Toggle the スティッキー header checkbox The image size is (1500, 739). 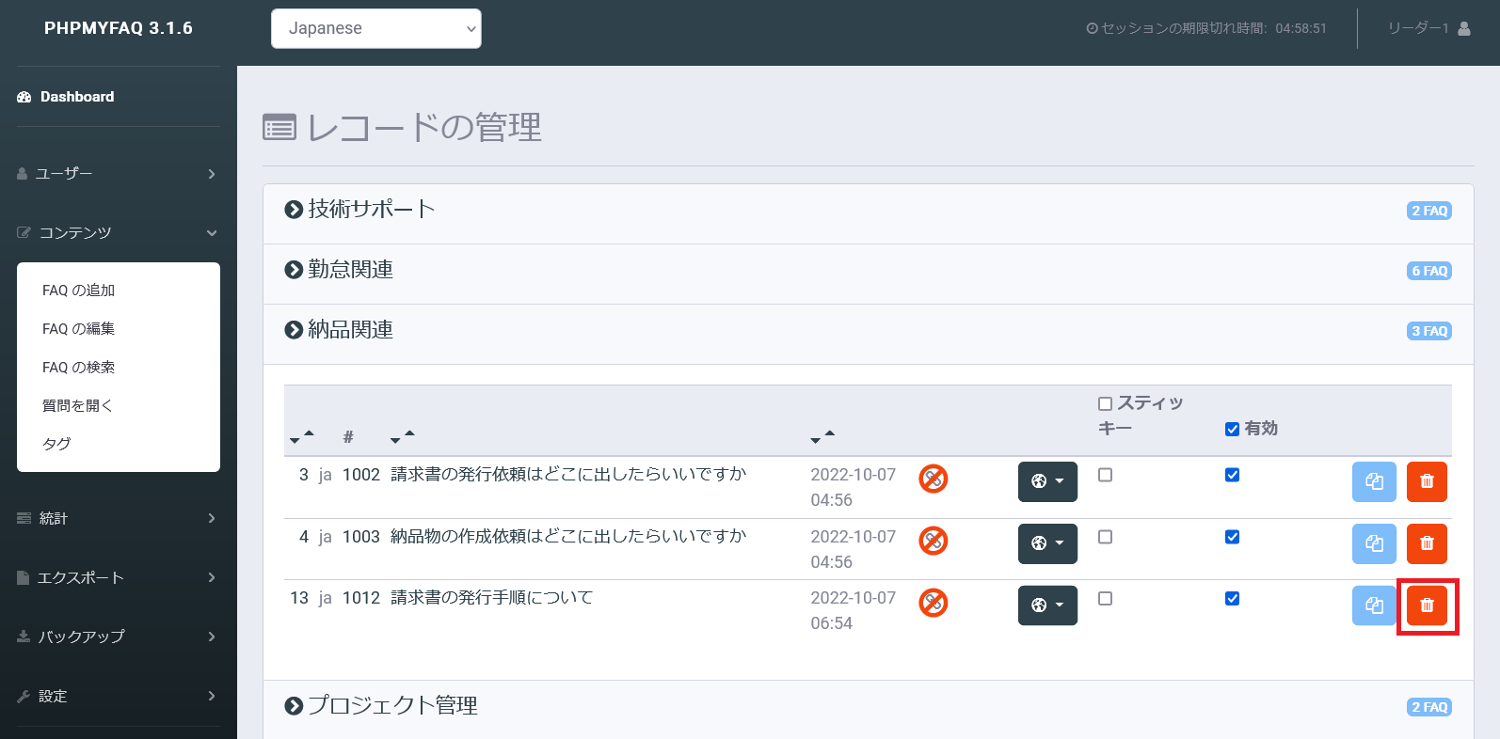coord(1105,403)
